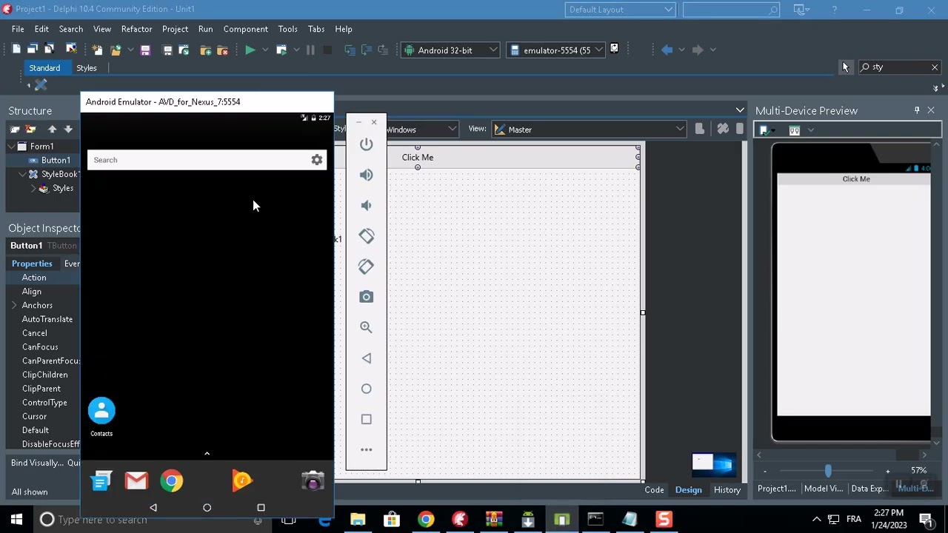The image size is (948, 533).
Task: Open Camera app in emulator dock
Action: click(313, 481)
